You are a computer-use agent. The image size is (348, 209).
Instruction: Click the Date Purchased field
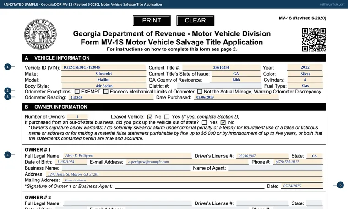pyautogui.click(x=236, y=97)
